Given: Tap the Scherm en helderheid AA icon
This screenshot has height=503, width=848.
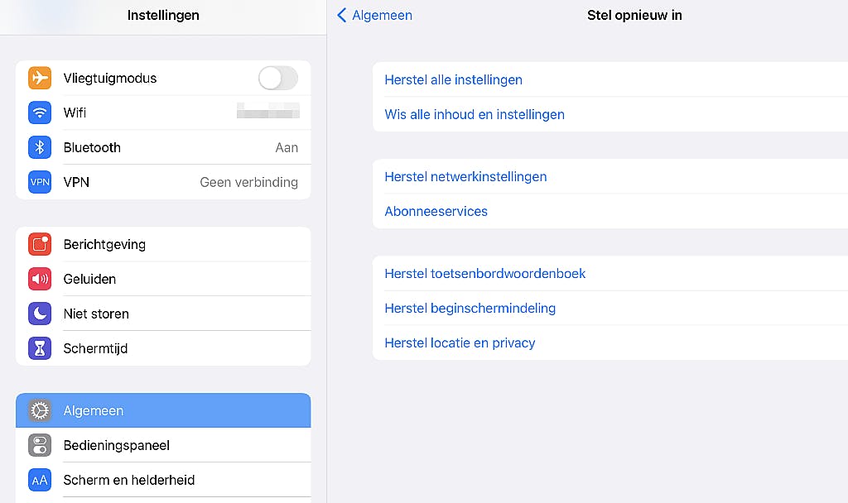Looking at the screenshot, I should [x=40, y=481].
